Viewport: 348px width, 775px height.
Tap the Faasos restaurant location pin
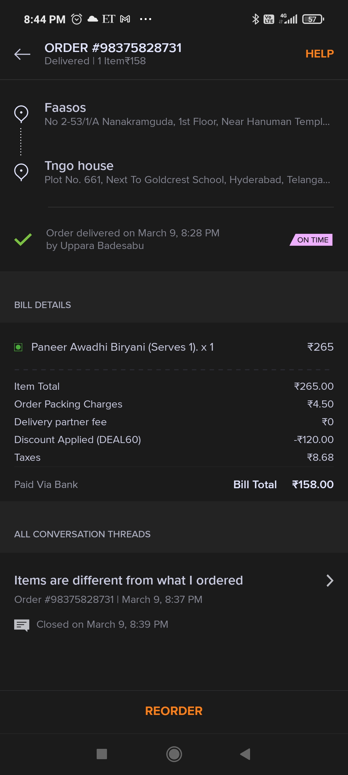click(21, 114)
